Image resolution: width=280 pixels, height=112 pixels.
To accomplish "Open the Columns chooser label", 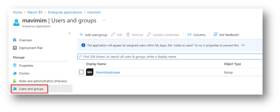I will (199, 35).
